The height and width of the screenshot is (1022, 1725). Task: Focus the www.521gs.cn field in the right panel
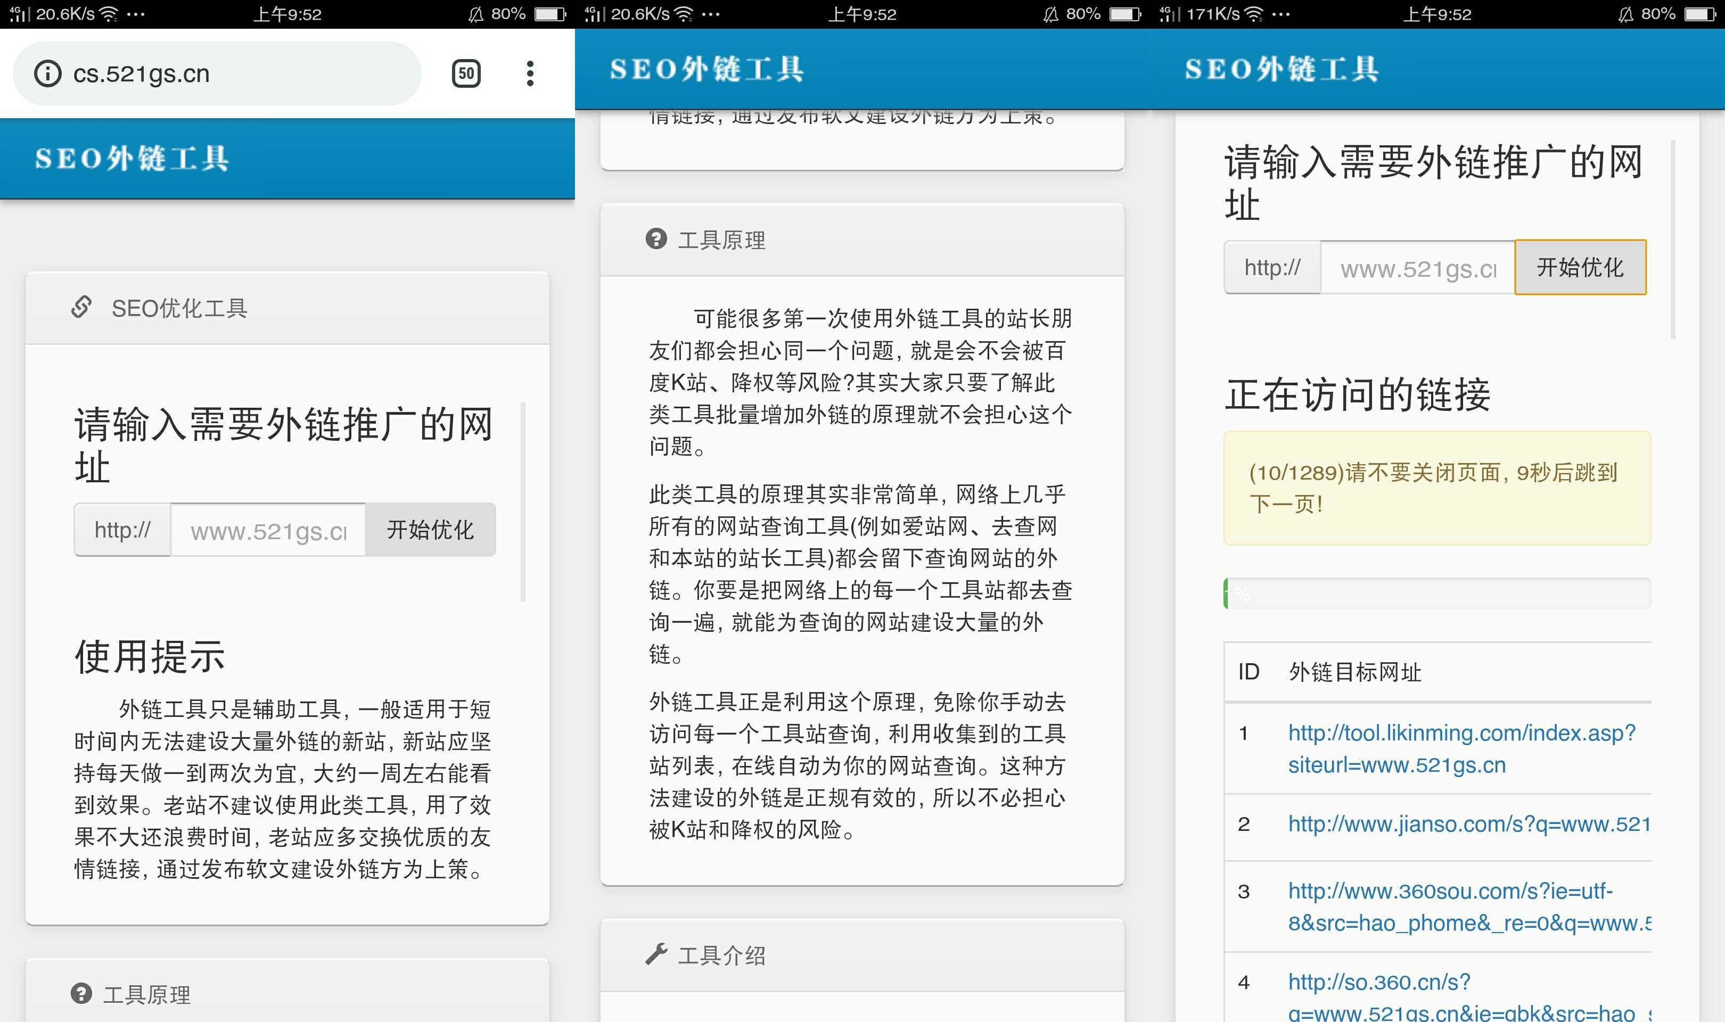click(x=1417, y=268)
